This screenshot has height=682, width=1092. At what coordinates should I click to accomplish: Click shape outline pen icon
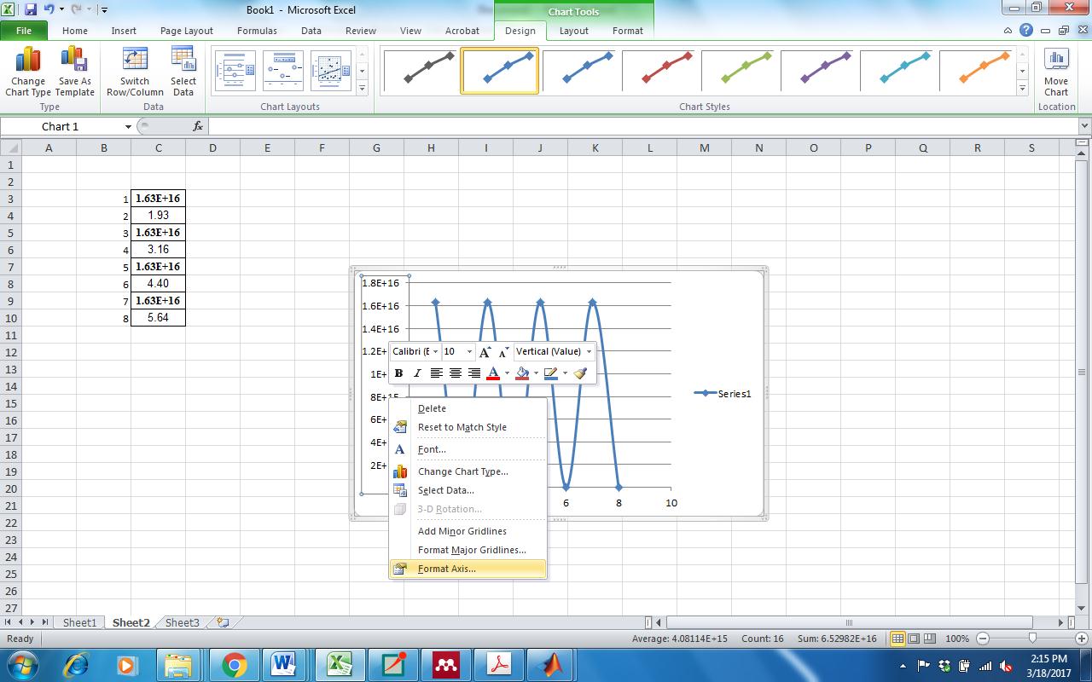(x=551, y=373)
